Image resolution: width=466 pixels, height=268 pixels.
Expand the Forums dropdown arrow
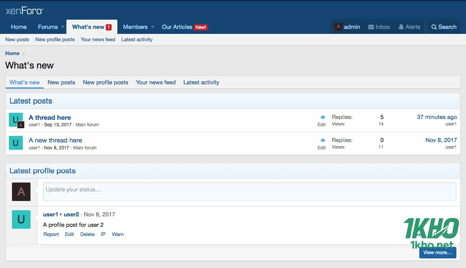pos(63,27)
